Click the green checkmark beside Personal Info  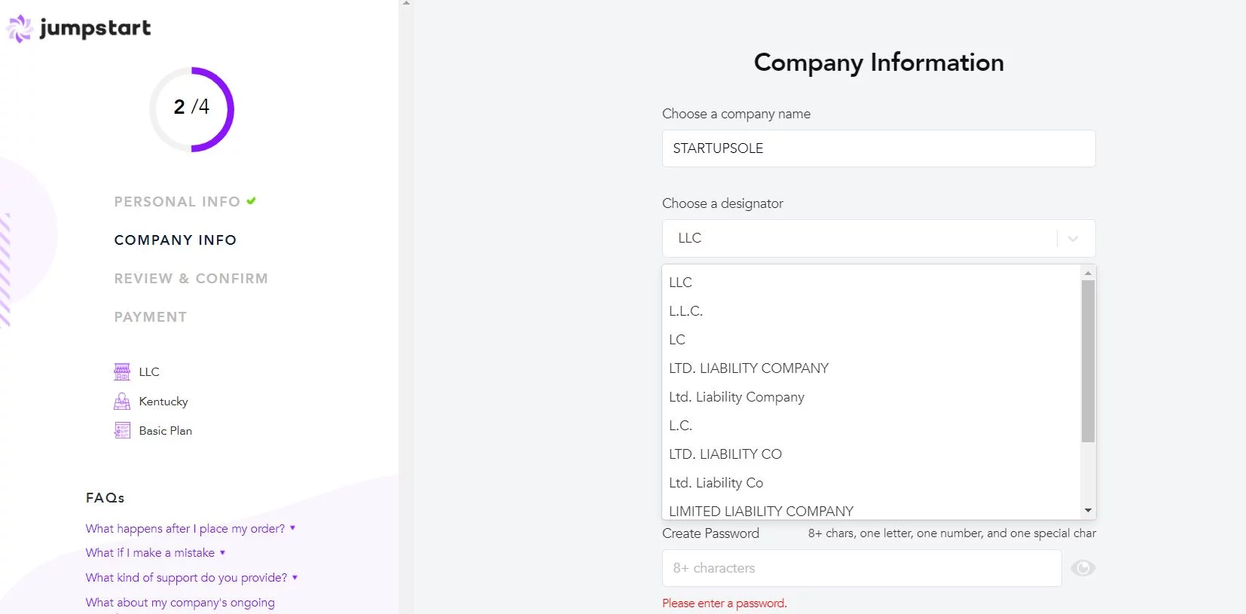click(x=251, y=201)
